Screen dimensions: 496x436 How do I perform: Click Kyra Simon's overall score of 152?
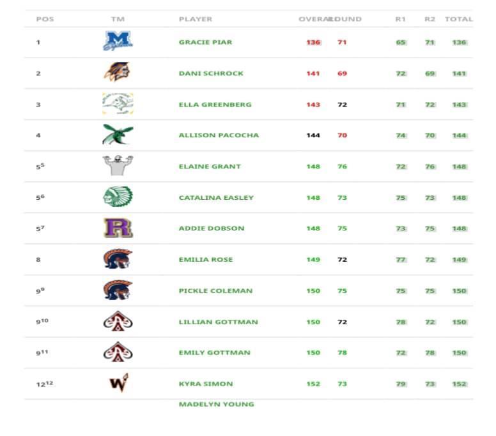[313, 384]
